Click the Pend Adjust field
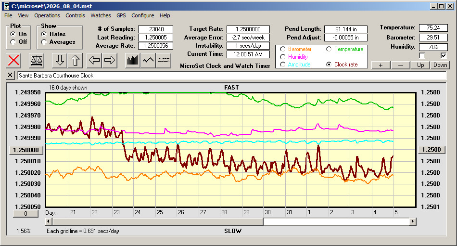 pos(346,38)
